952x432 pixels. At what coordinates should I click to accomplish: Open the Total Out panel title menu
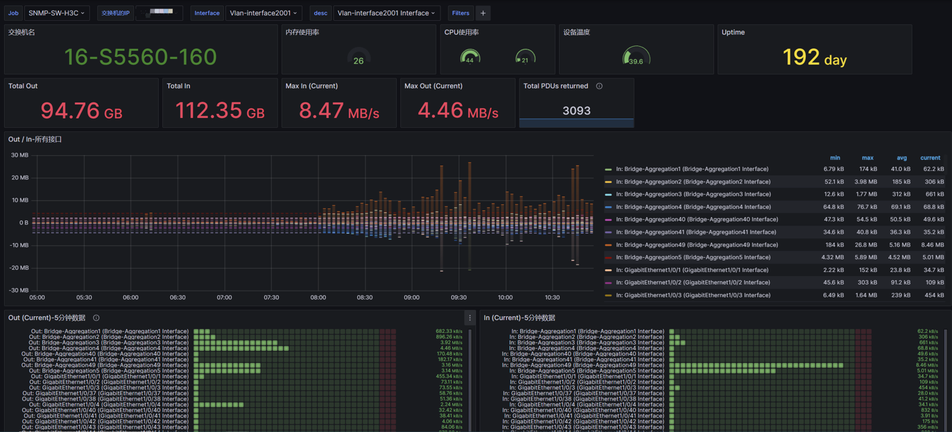coord(23,86)
